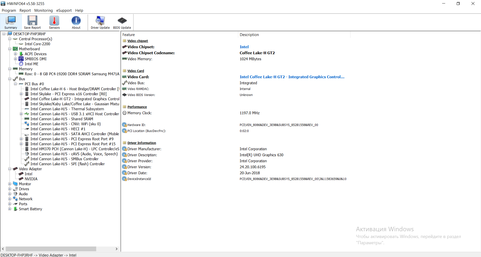This screenshot has height=257, width=481.
Task: Click the Driver Information section heading
Action: coord(142,143)
